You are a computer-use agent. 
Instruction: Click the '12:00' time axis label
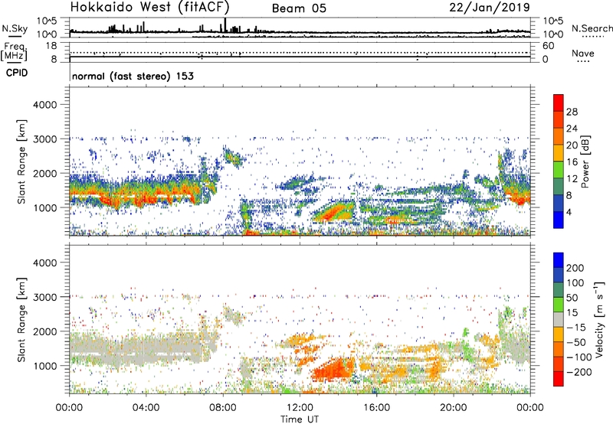pos(300,408)
